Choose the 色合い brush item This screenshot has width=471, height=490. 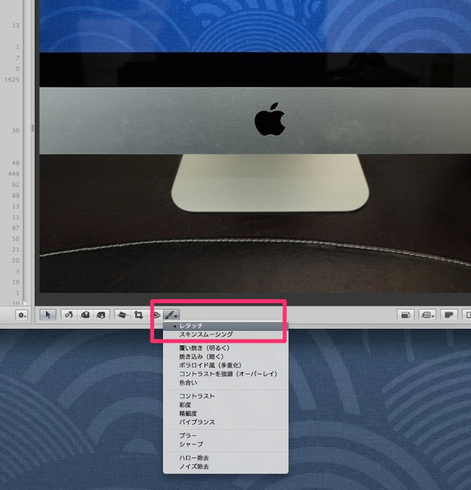tap(225, 382)
